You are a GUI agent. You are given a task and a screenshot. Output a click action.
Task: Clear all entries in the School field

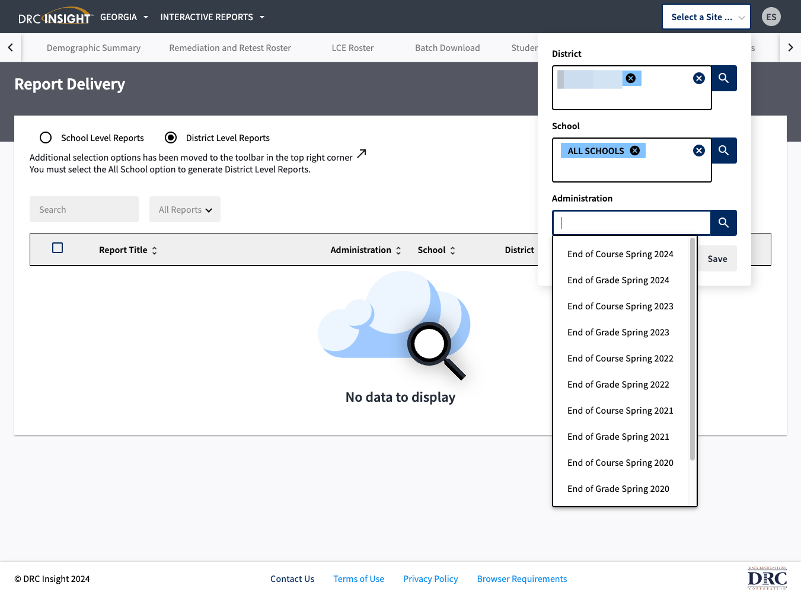(699, 151)
